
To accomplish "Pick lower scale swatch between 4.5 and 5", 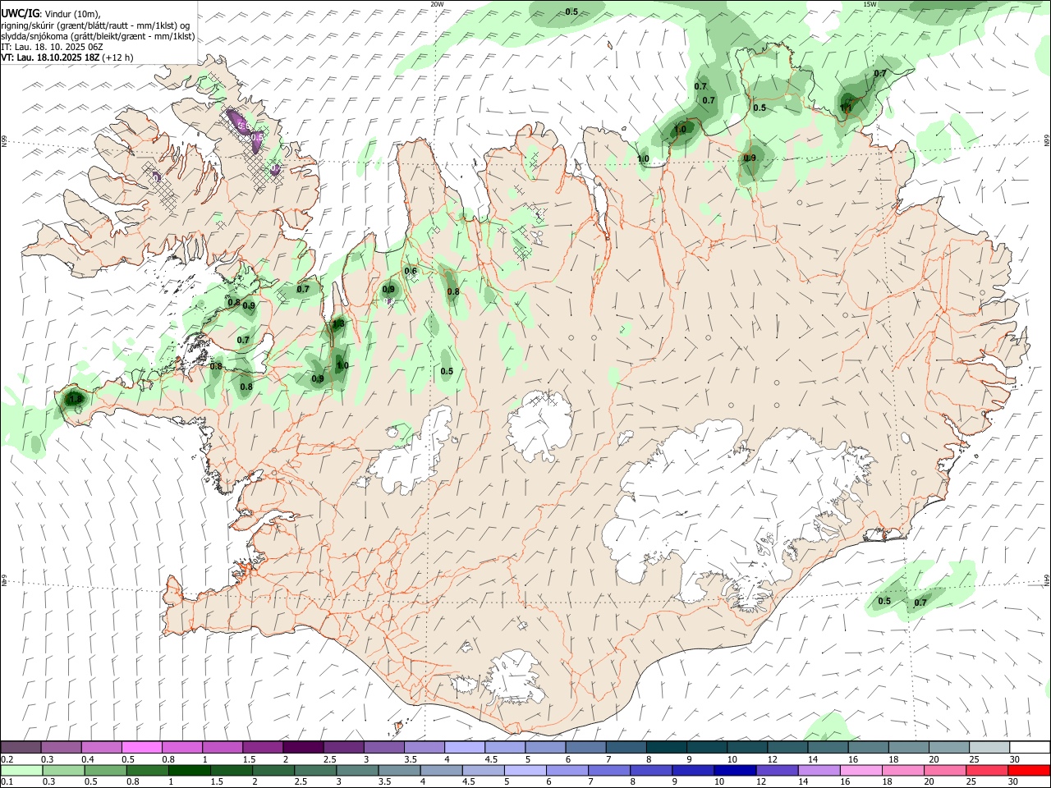I will 483,771.
